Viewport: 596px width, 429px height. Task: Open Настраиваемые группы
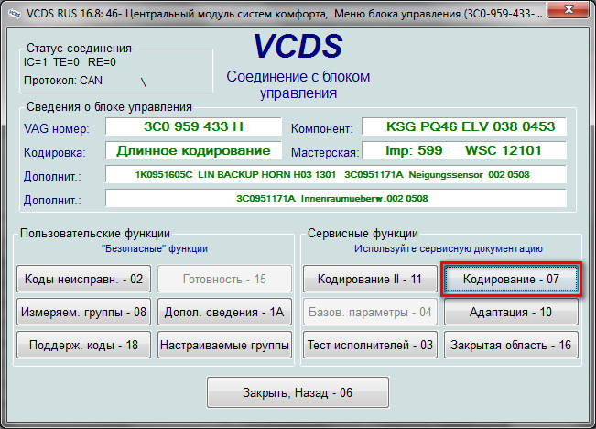(224, 345)
